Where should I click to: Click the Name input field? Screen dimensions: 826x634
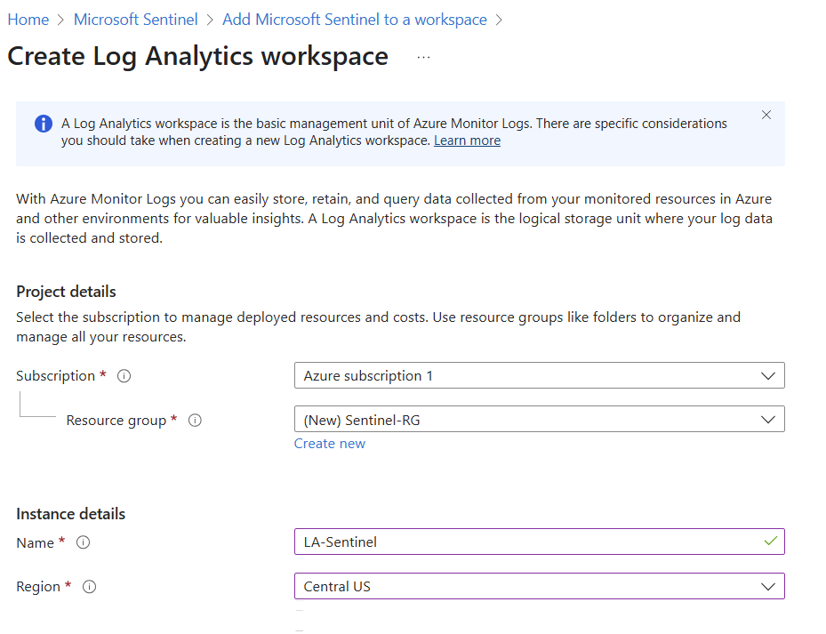[x=540, y=542]
